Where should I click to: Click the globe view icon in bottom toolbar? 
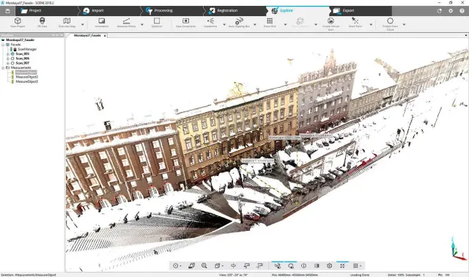(329, 265)
